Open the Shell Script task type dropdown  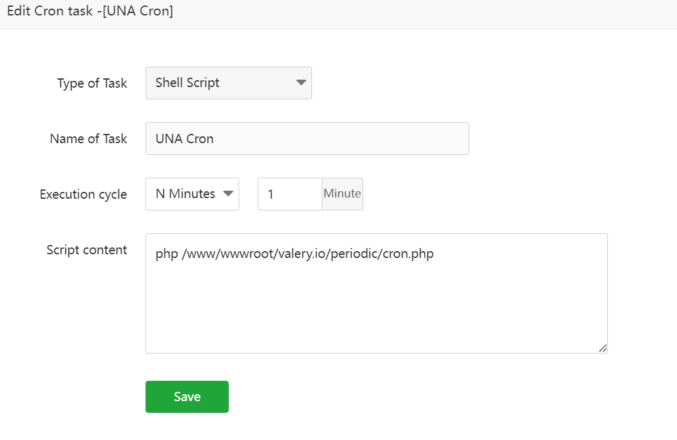tap(228, 83)
